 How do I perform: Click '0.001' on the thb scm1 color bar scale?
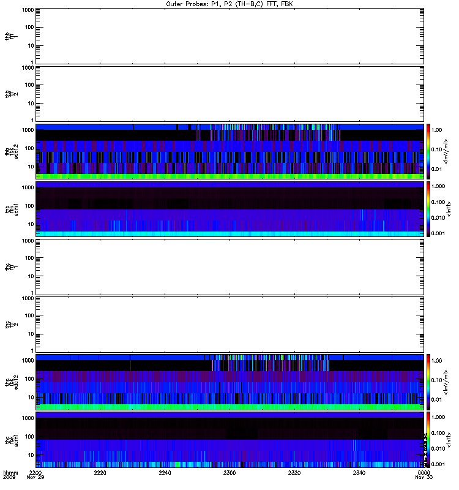click(438, 233)
